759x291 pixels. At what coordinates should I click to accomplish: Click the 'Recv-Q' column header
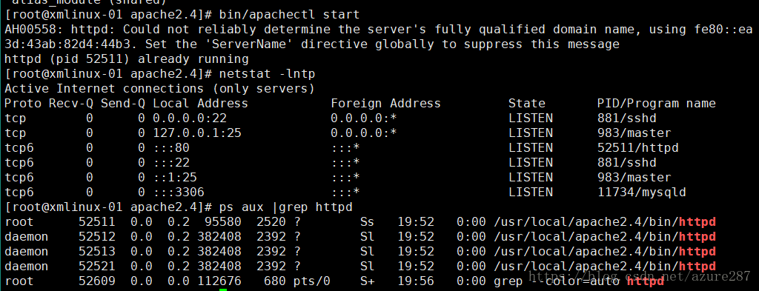click(71, 104)
